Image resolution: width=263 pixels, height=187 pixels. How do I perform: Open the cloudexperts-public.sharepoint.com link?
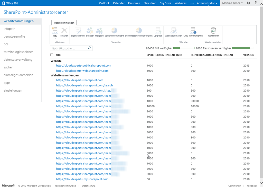(x=83, y=66)
